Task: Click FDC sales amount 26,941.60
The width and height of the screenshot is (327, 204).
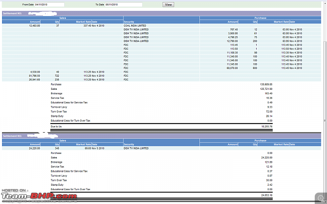Action: (35, 80)
